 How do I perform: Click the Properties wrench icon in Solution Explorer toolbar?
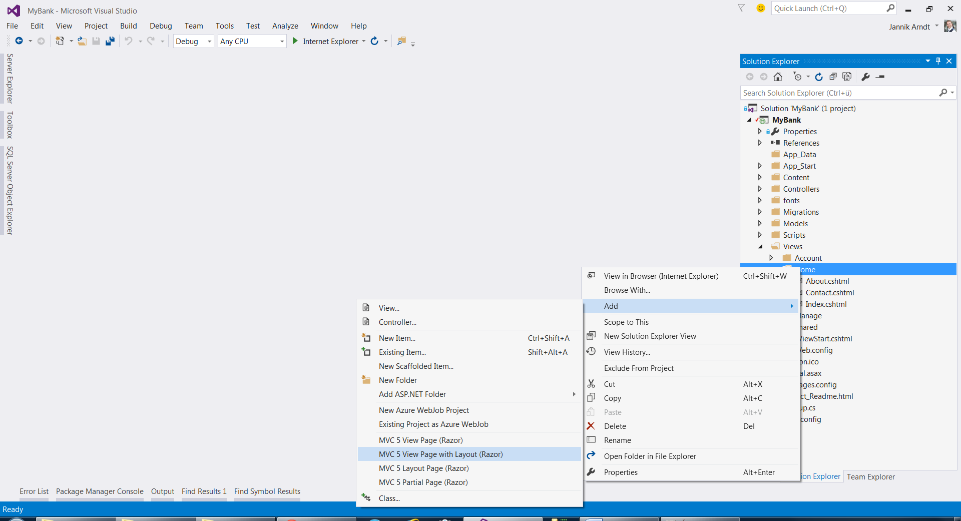[x=865, y=77]
